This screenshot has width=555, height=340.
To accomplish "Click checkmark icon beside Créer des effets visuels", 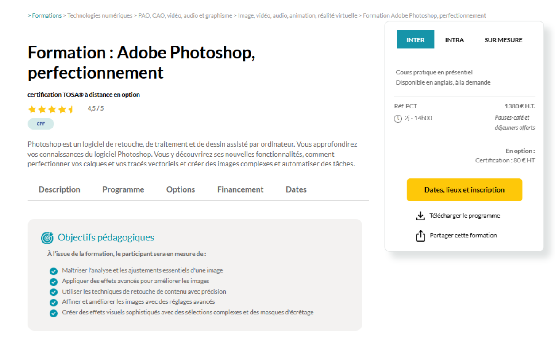I will coord(54,313).
